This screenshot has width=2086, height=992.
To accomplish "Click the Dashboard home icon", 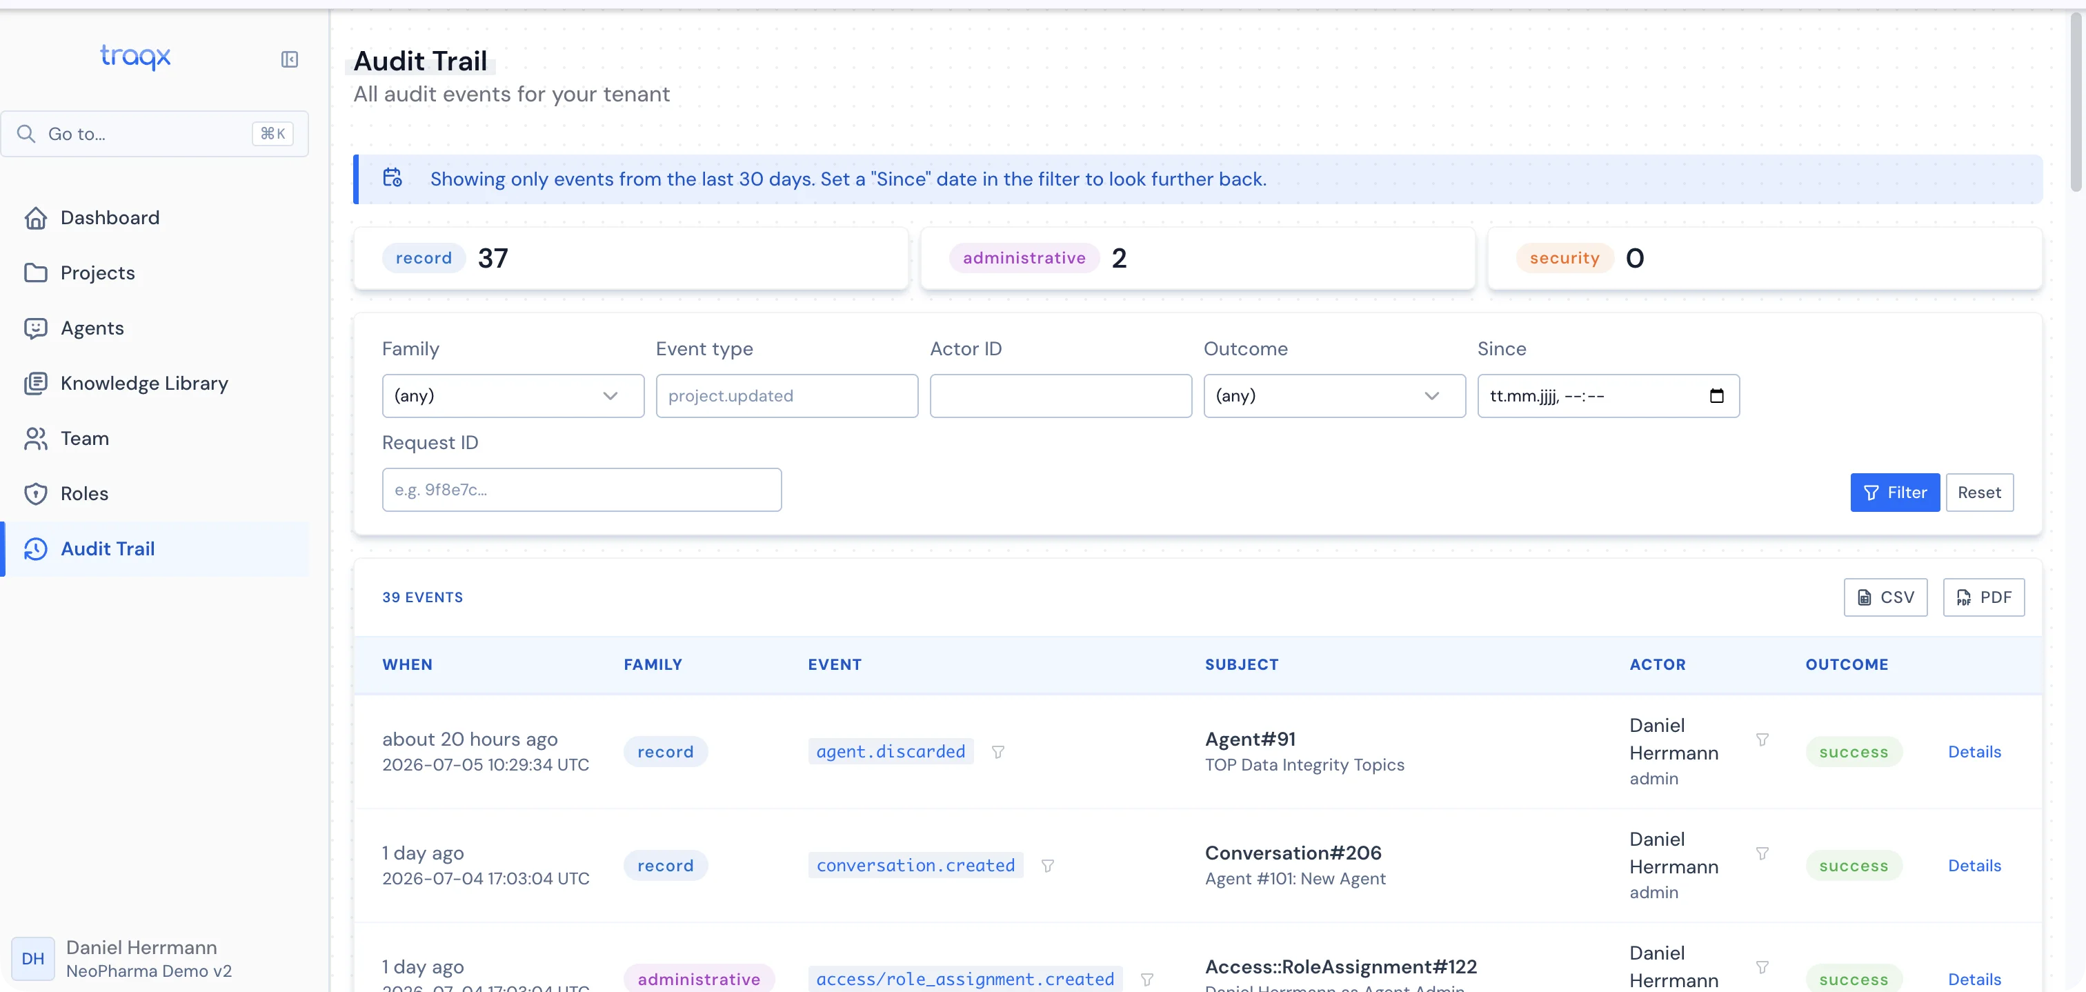I will (x=36, y=218).
